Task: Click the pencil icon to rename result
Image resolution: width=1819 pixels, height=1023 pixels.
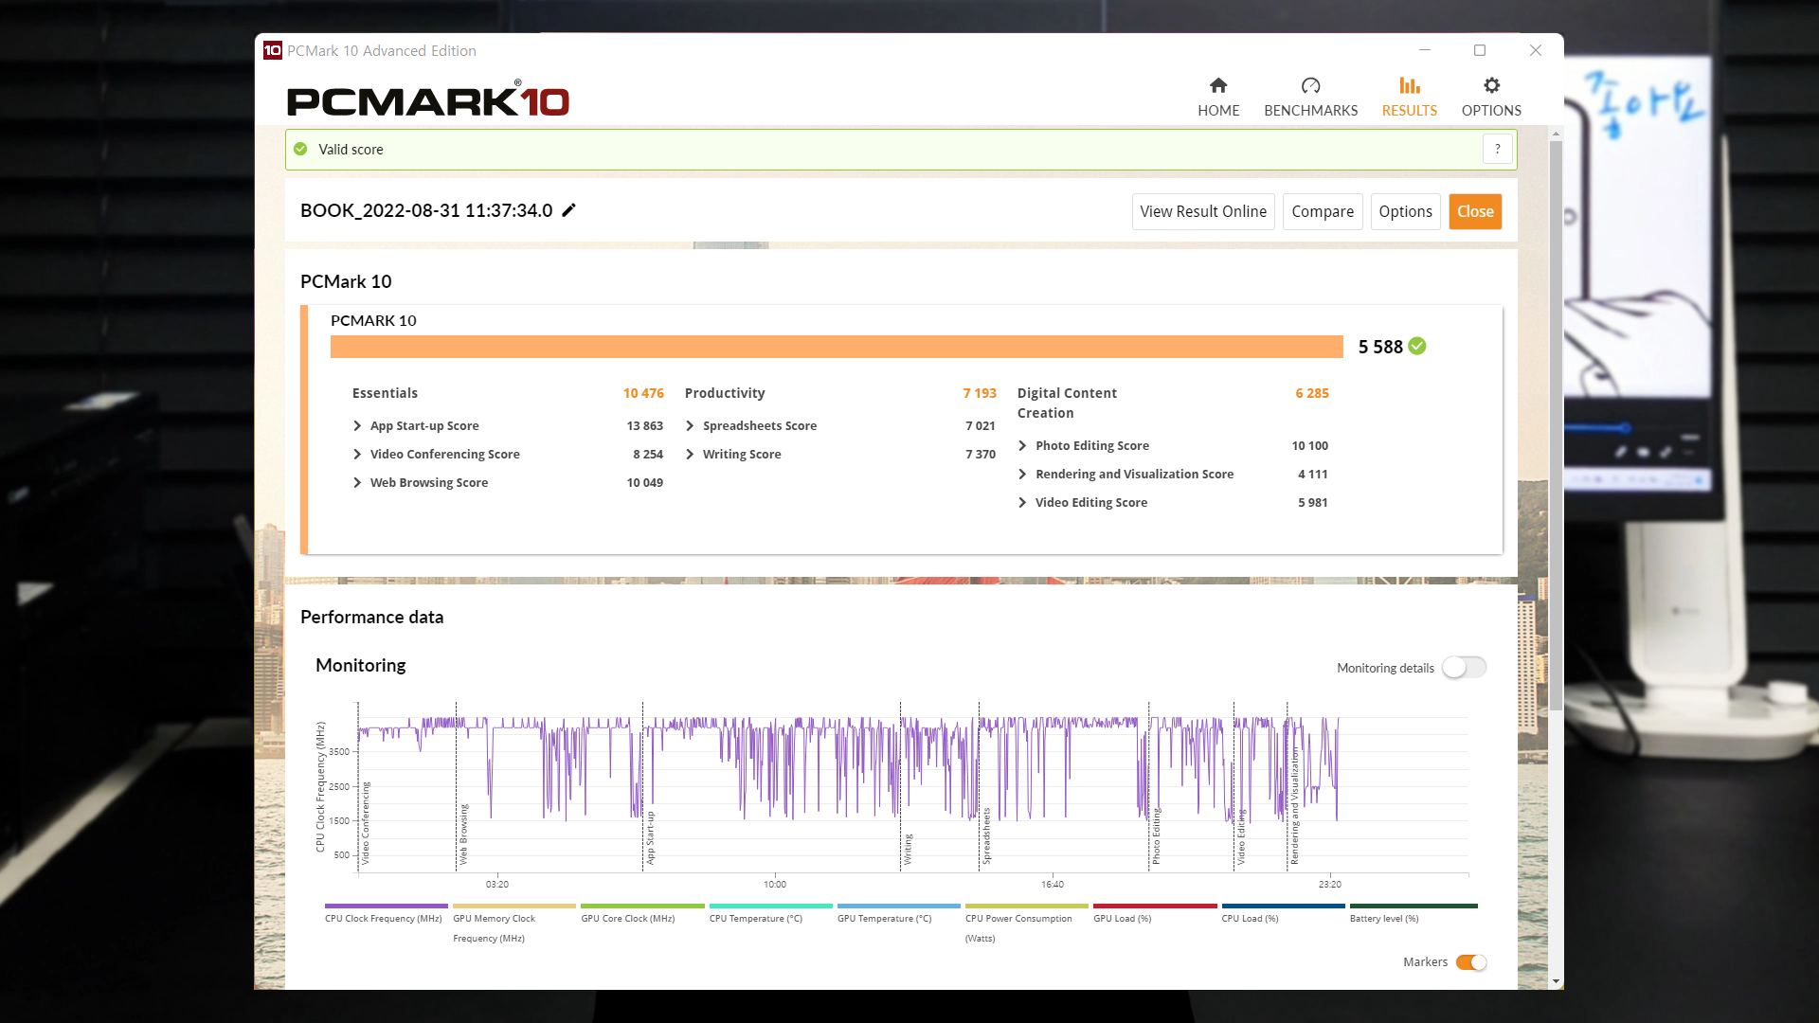Action: pos(568,210)
